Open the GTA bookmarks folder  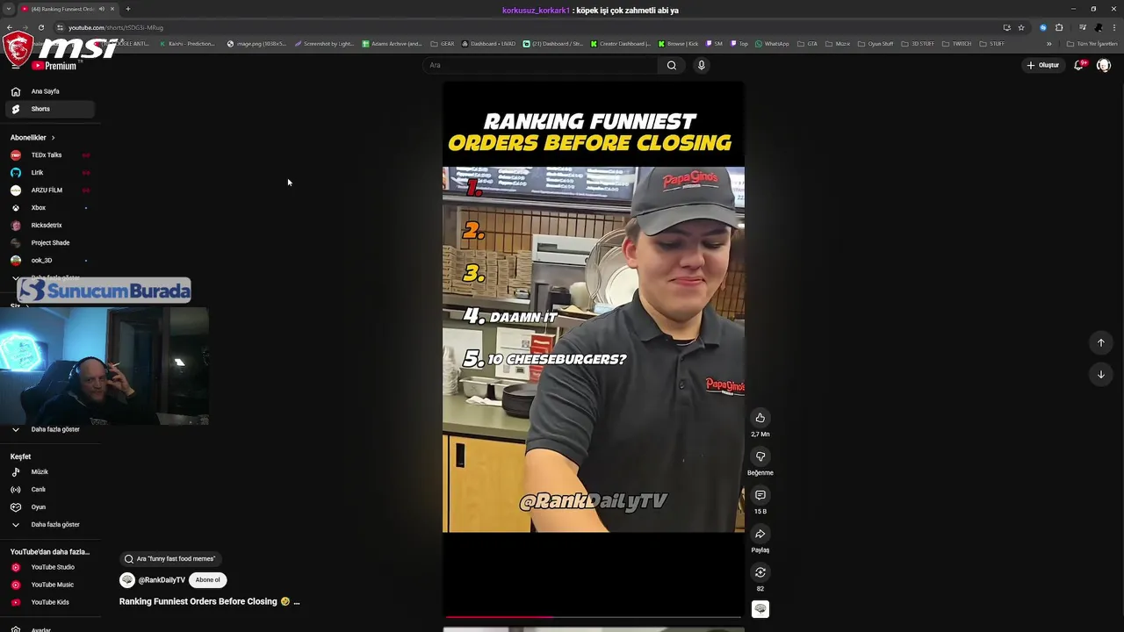(x=807, y=44)
